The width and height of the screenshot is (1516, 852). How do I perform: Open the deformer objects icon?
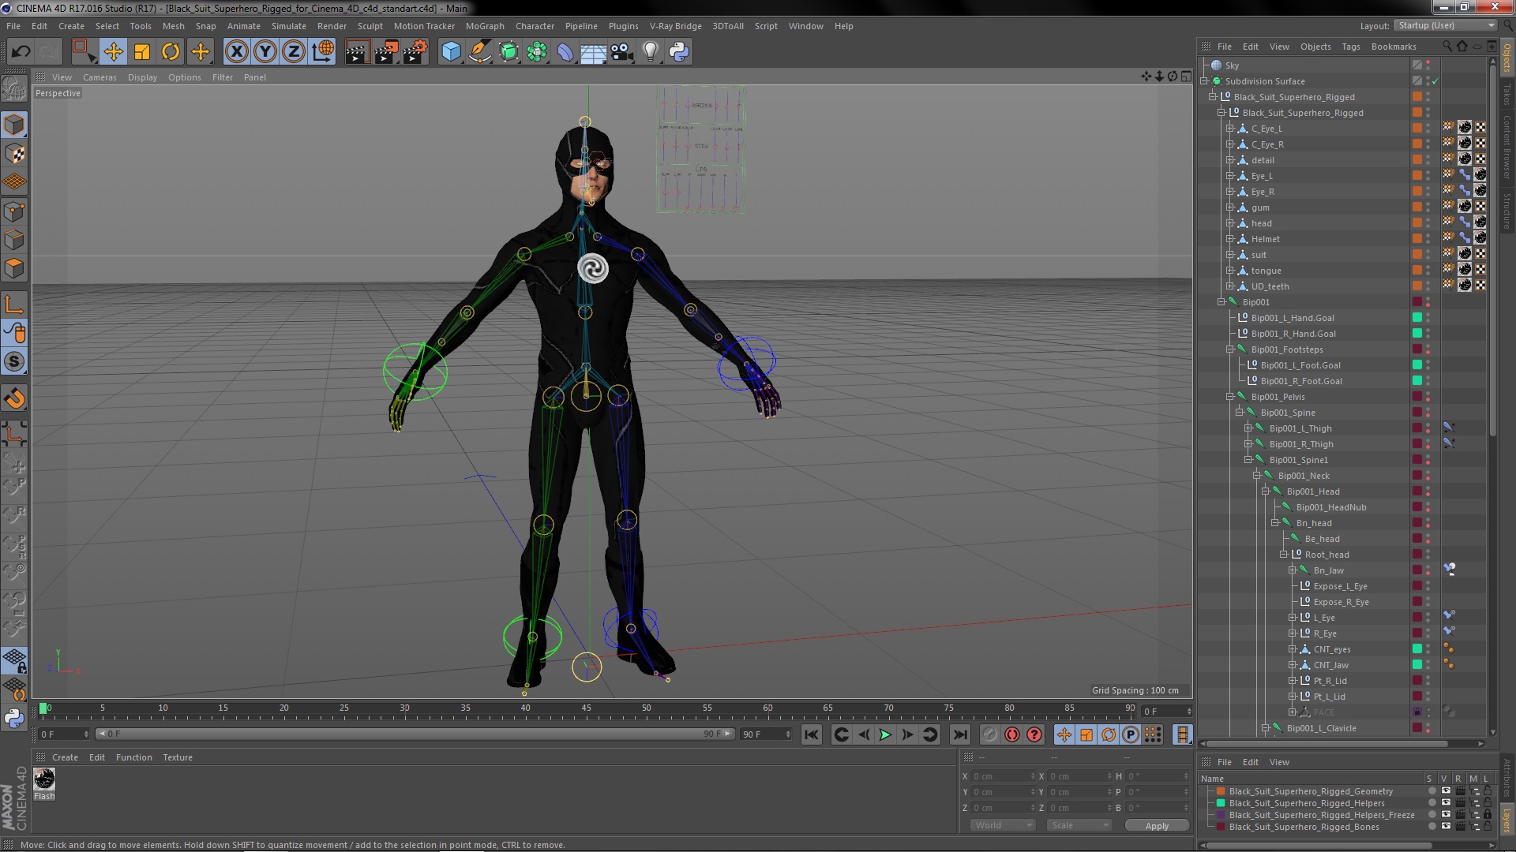(x=565, y=52)
